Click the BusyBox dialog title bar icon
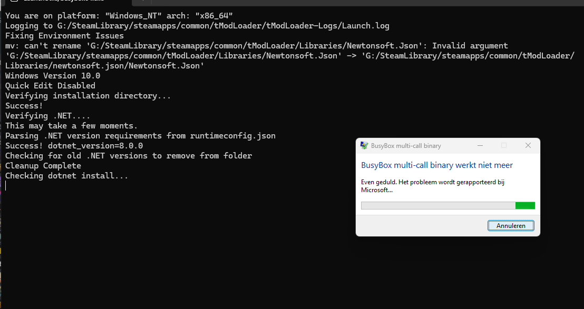 point(364,146)
